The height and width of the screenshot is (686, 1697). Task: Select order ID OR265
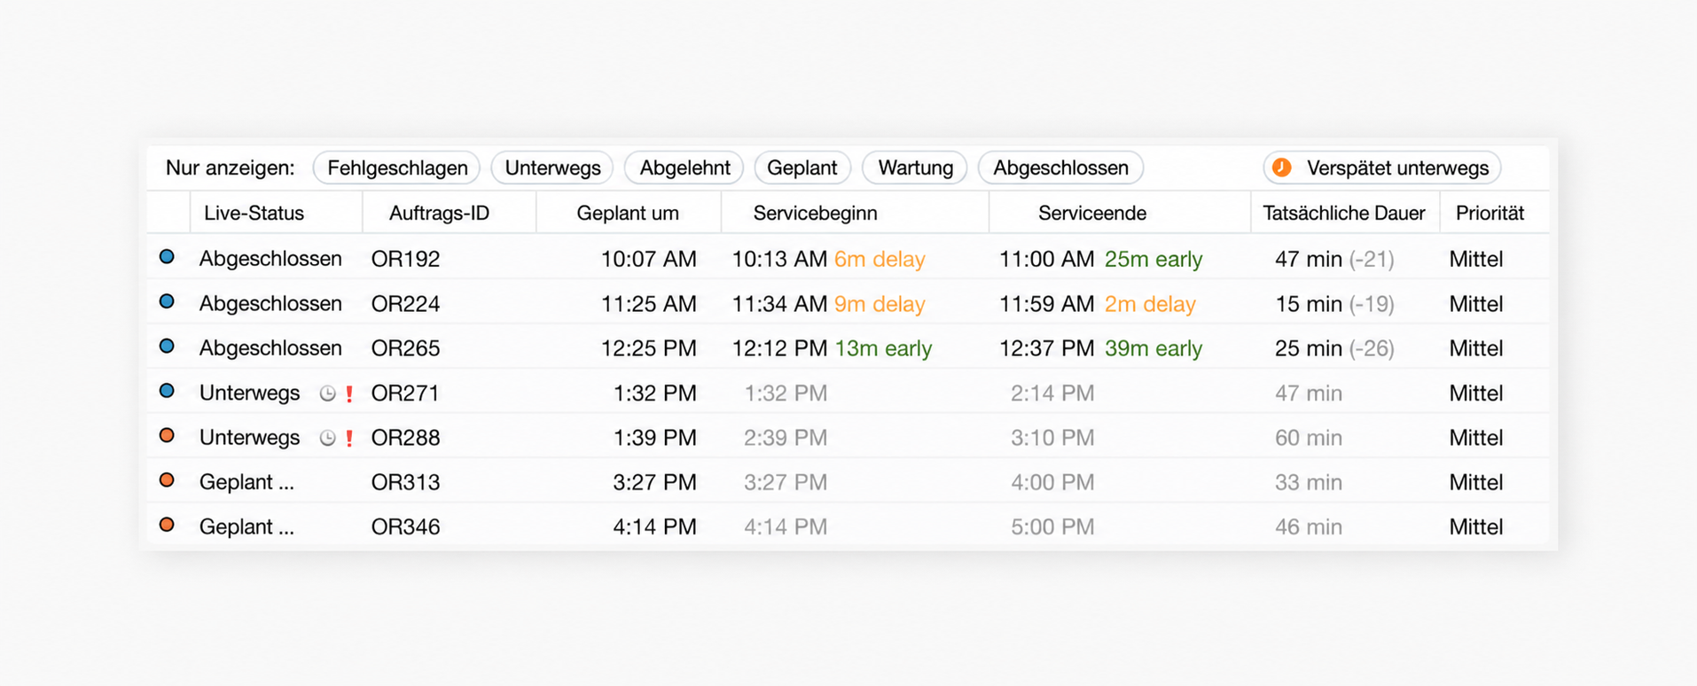(x=405, y=348)
